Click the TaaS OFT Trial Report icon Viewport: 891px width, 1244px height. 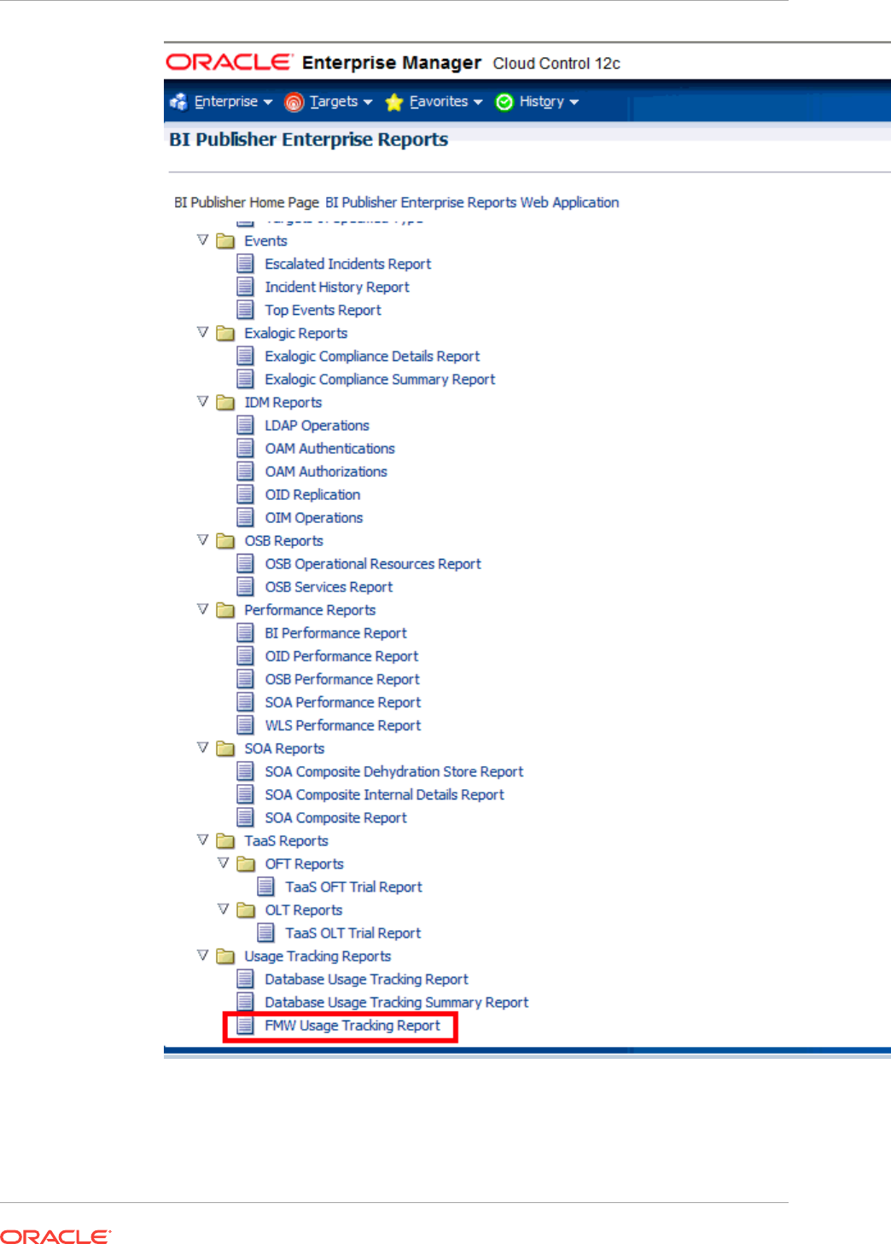click(266, 886)
